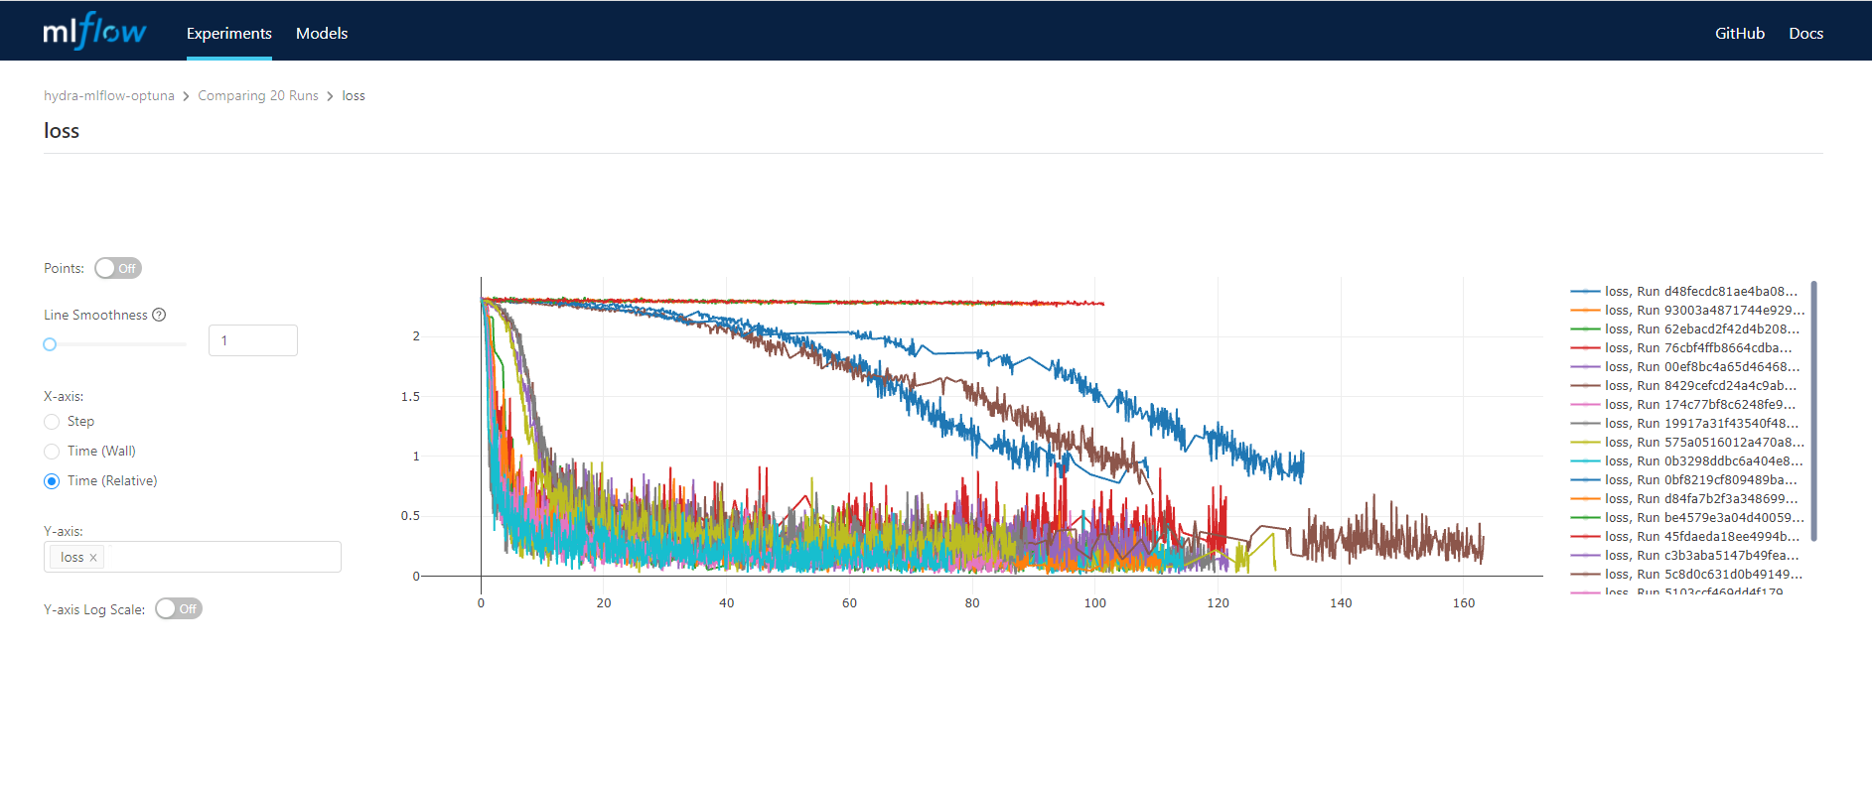Screen dimensions: 1872x787
Task: Open the Docs link
Action: click(1805, 33)
